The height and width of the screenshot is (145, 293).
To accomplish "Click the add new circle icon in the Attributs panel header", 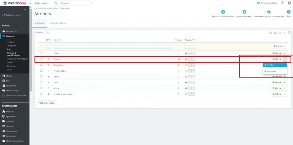I will point(271,33).
